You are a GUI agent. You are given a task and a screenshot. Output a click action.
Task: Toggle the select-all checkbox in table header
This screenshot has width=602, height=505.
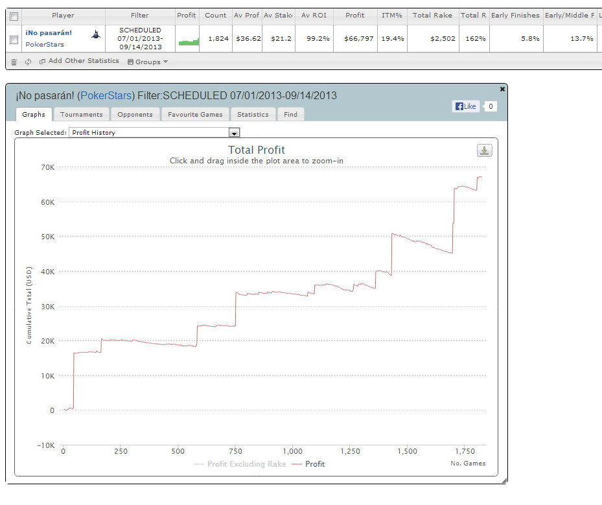tap(14, 16)
